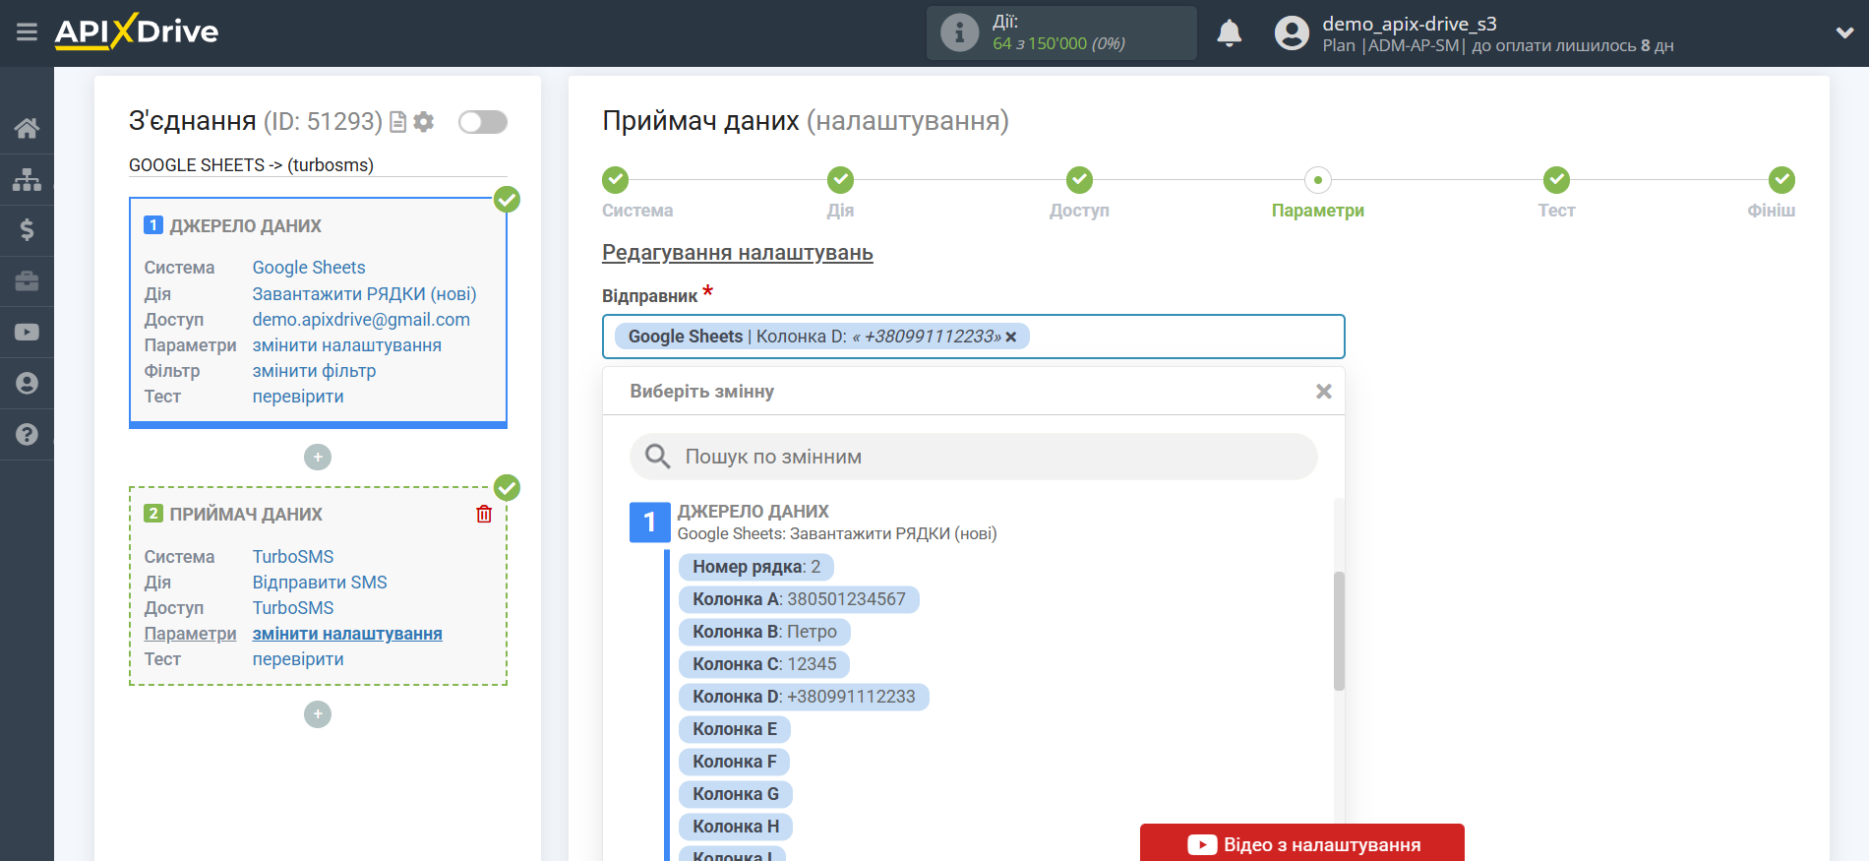Select variable Колонка A: 380501234567
The height and width of the screenshot is (861, 1869).
click(799, 599)
